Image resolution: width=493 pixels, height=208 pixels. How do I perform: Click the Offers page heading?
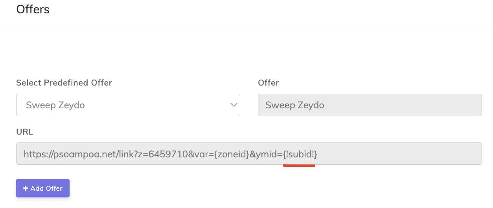click(33, 9)
